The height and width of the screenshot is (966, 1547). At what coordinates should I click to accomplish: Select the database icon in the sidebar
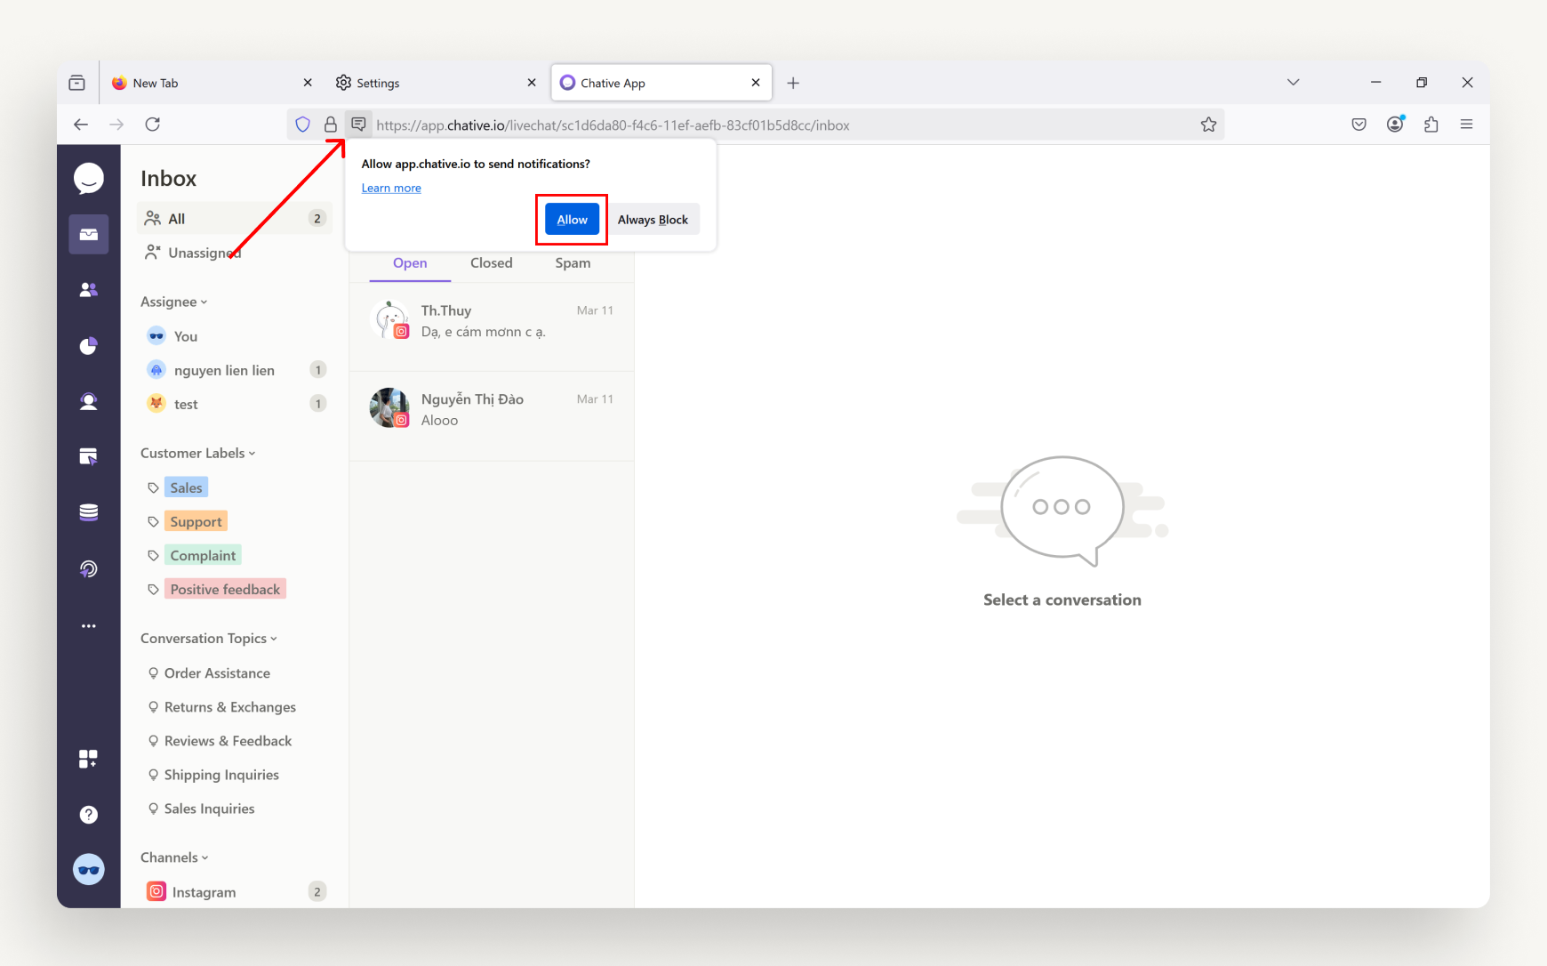[x=89, y=511]
